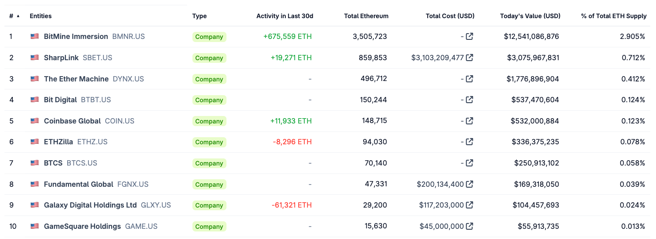Select the Galaxy Digital Holdings Ltd row name
This screenshot has width=656, height=239.
click(x=90, y=205)
